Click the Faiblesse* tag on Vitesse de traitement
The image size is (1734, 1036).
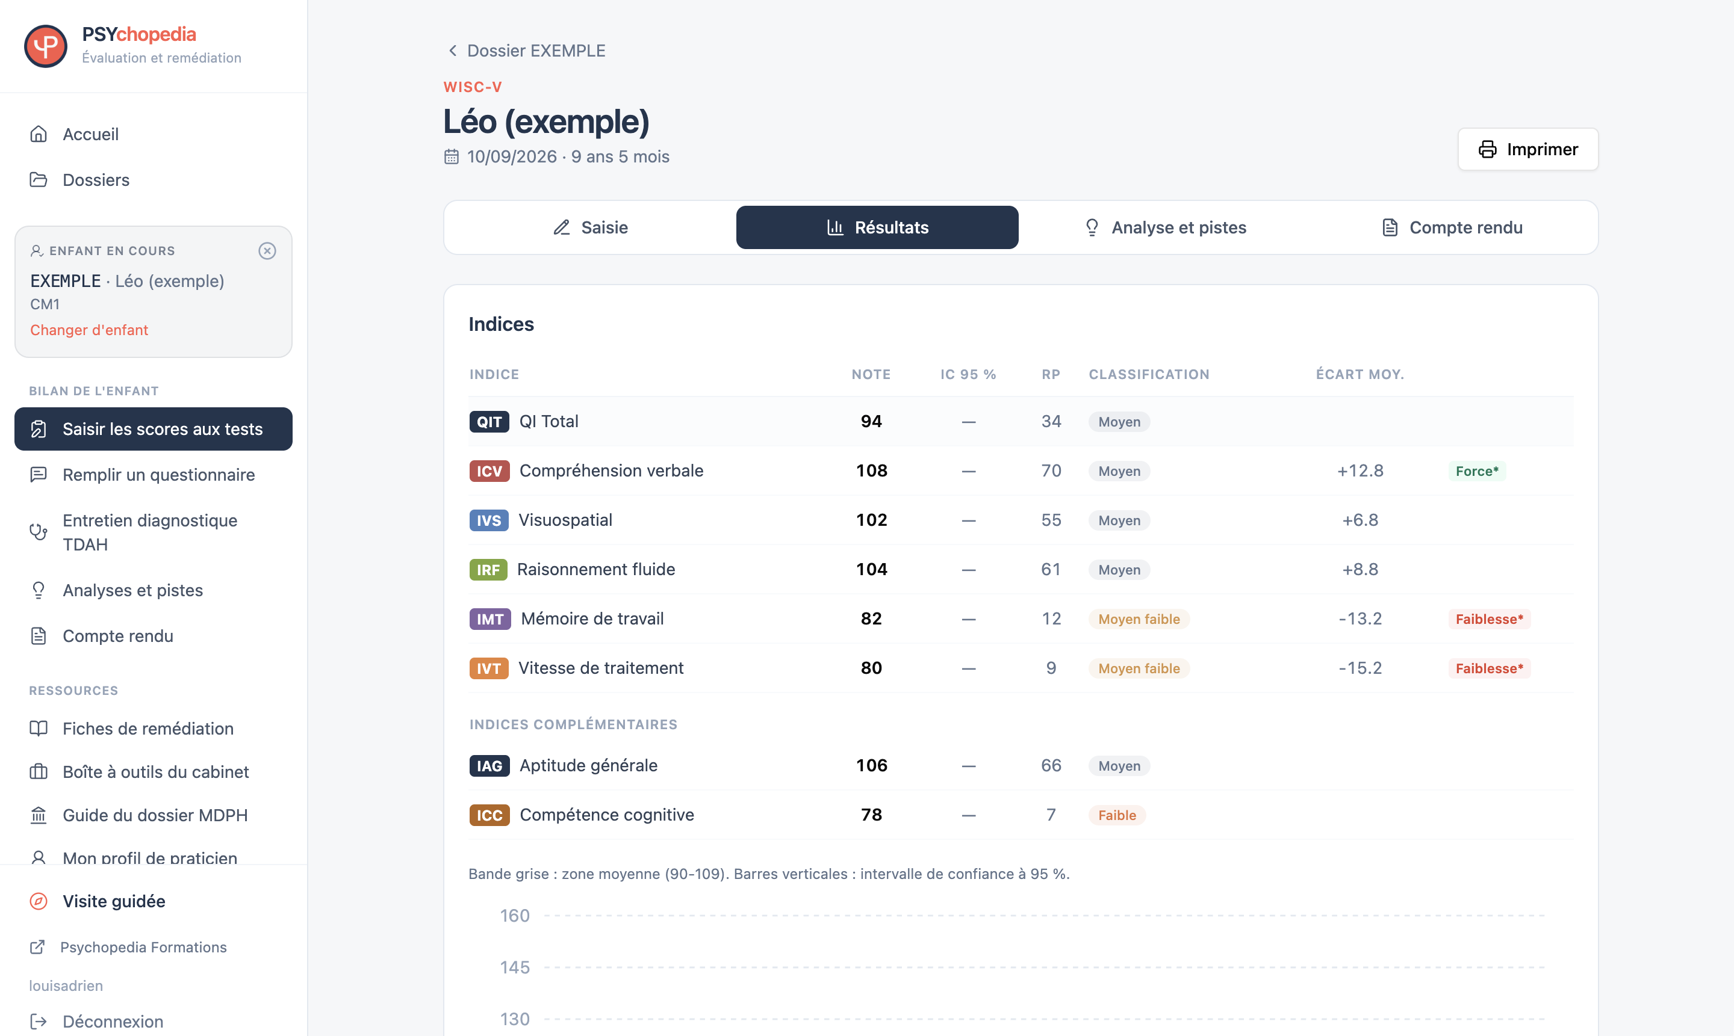(x=1490, y=669)
